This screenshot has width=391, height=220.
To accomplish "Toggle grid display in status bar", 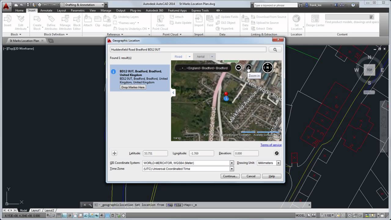I will click(x=59, y=215).
